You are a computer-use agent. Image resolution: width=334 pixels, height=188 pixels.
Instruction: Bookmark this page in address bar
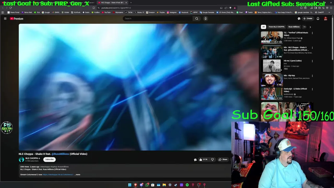point(93,8)
